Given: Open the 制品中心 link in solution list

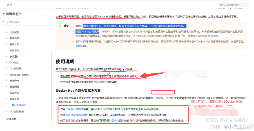Looking at the screenshot, I should (114, 121).
